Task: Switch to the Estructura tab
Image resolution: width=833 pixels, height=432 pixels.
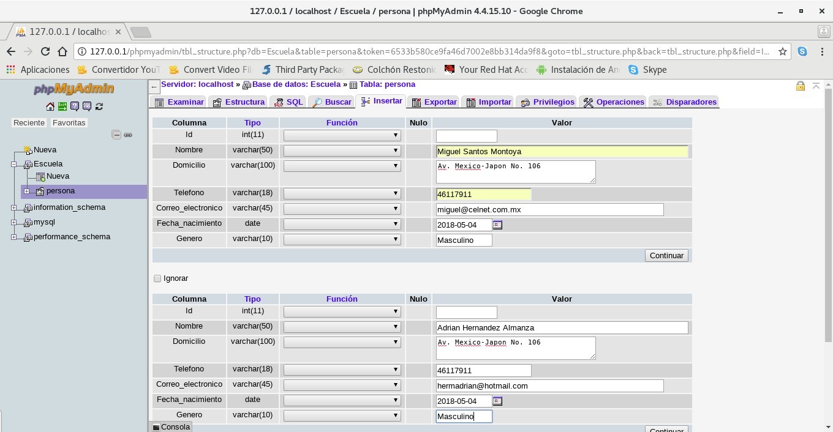Action: (238, 102)
